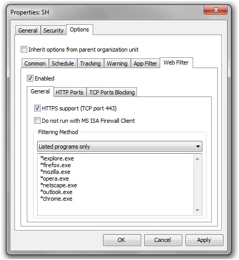Click the OK button
The width and height of the screenshot is (239, 260).
122,240
